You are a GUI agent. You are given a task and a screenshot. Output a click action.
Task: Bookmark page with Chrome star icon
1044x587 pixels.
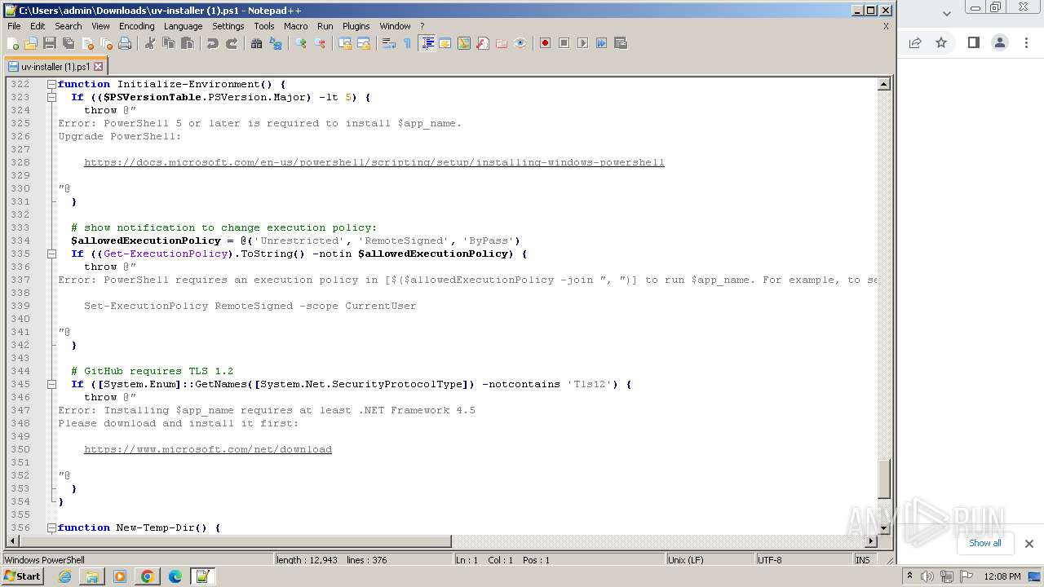pos(941,42)
